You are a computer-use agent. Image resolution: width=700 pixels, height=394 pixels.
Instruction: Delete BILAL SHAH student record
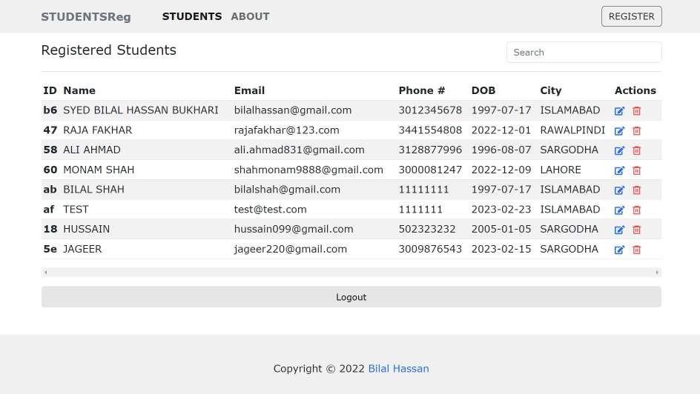click(637, 190)
